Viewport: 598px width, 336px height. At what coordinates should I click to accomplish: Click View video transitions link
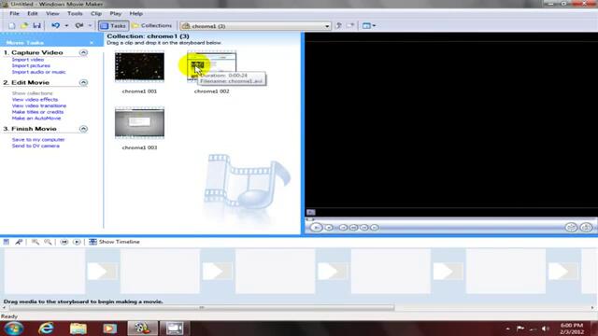(39, 105)
